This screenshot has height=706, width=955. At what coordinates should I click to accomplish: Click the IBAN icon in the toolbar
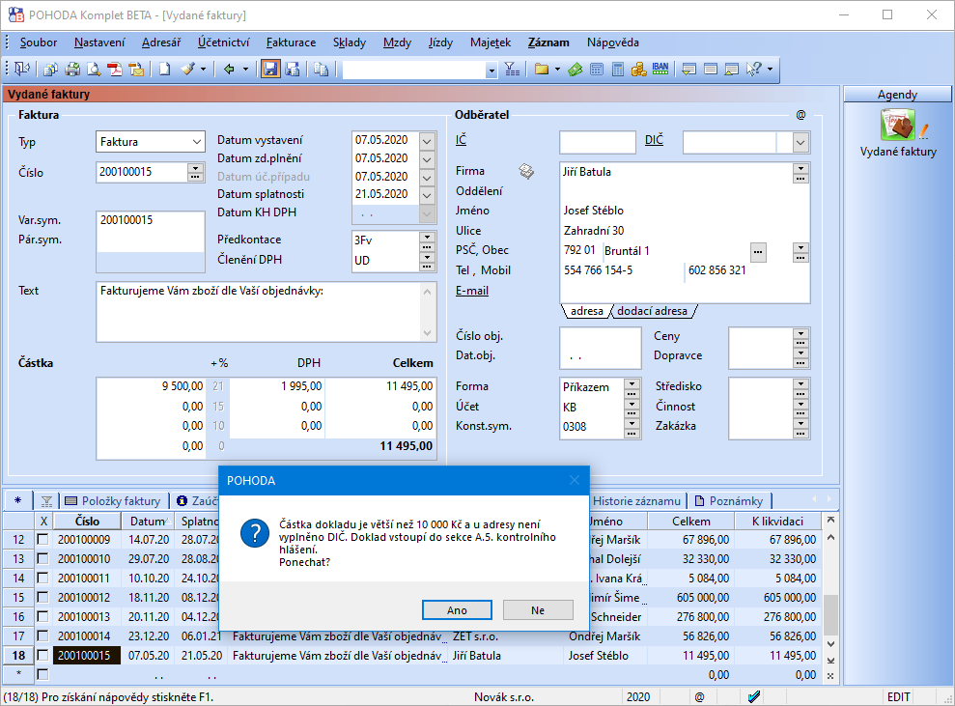[x=660, y=69]
